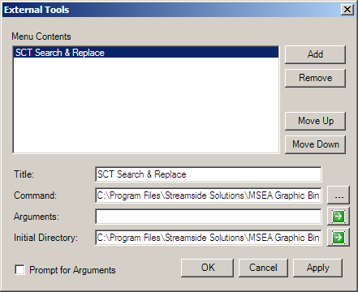Add a new external tool entry
This screenshot has width=358, height=292.
tap(315, 54)
